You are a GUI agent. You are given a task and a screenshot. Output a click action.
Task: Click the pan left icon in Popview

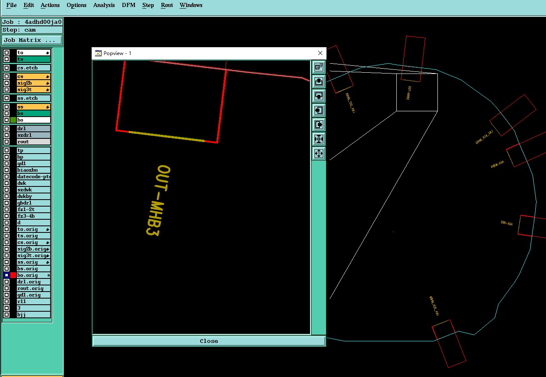(x=319, y=110)
